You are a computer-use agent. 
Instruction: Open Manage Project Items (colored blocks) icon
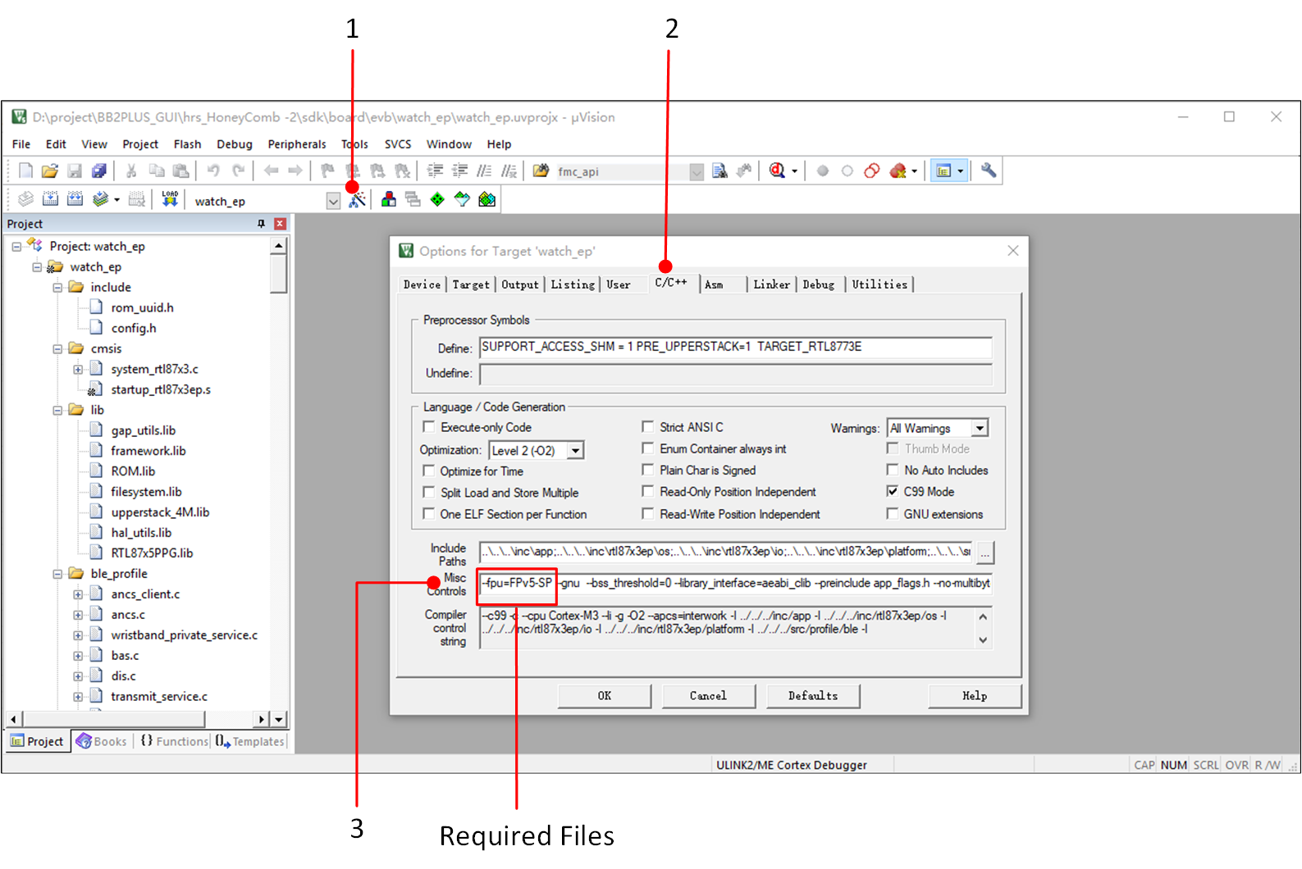pyautogui.click(x=389, y=199)
